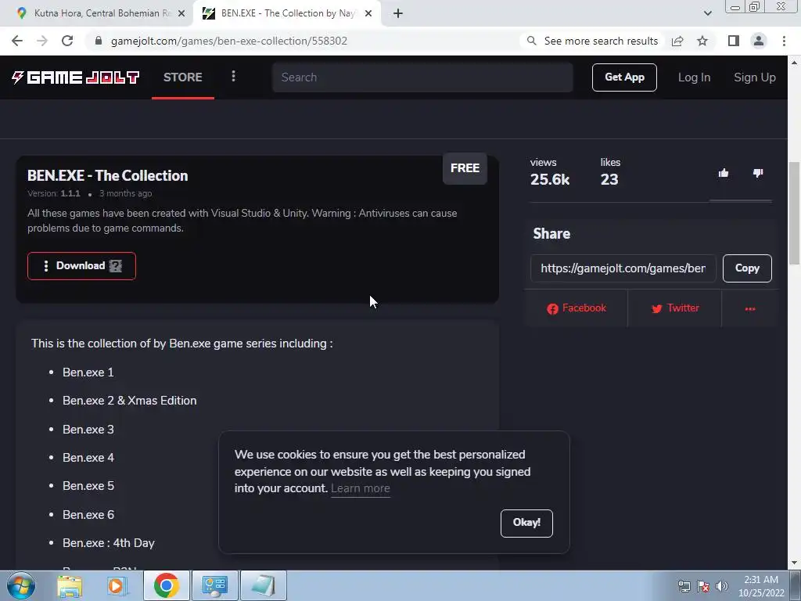Reload the current page

click(x=67, y=41)
